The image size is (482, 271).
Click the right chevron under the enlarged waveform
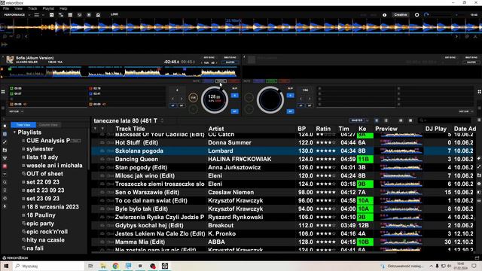click(x=456, y=37)
